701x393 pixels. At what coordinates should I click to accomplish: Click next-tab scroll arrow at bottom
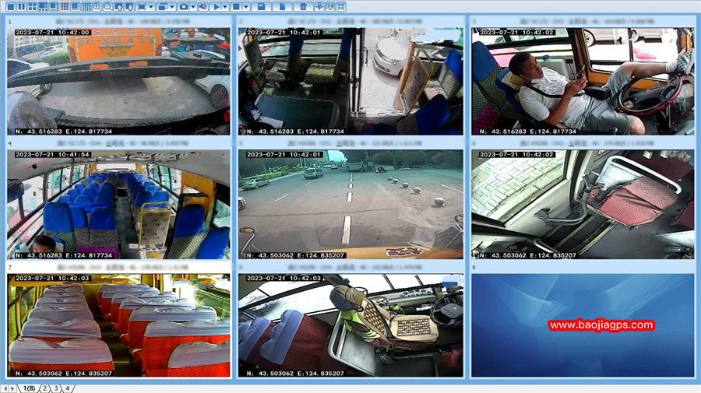tap(12, 388)
